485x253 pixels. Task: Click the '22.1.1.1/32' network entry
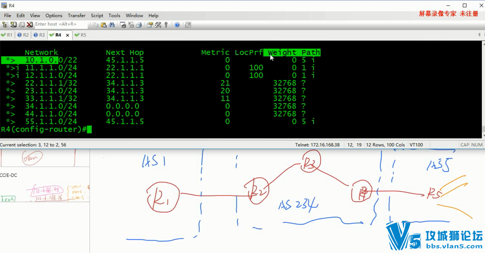pyautogui.click(x=51, y=83)
